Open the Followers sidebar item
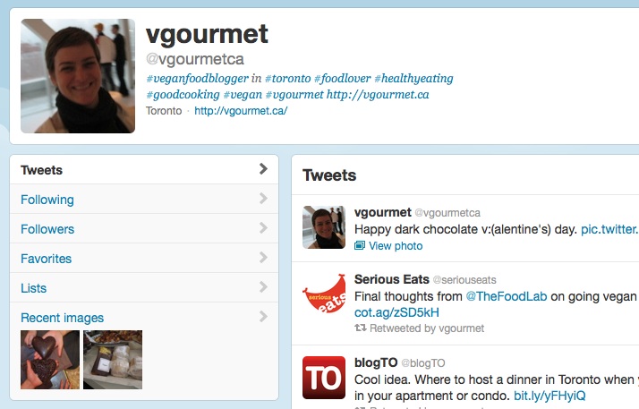 144,228
